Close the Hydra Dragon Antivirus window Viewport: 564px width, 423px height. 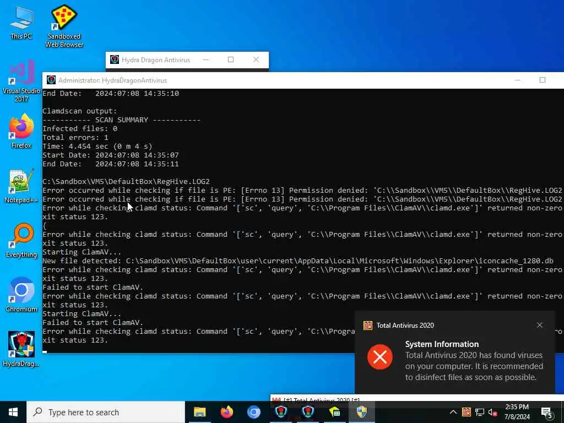click(x=256, y=59)
